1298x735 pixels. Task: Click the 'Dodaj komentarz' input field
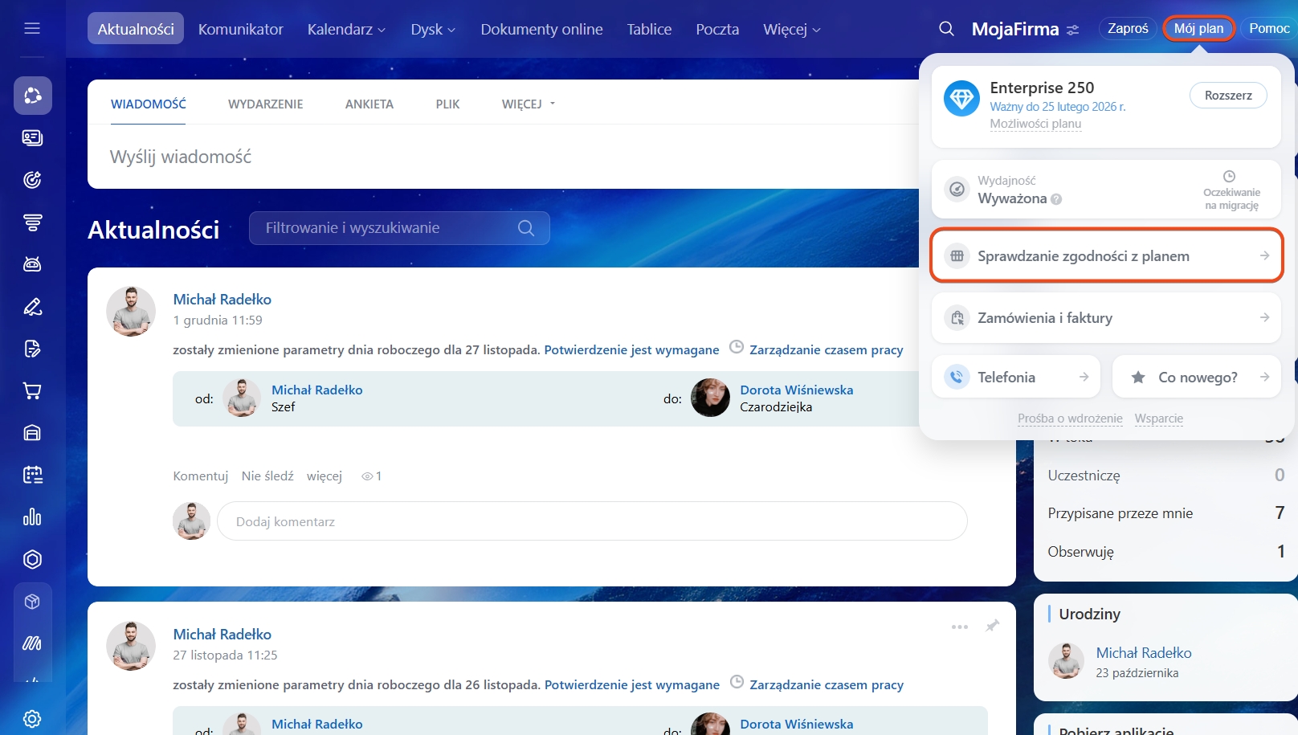pos(591,521)
